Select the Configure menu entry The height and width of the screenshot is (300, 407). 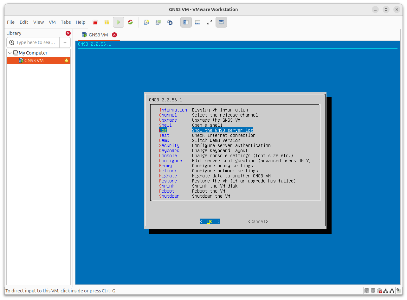point(171,161)
